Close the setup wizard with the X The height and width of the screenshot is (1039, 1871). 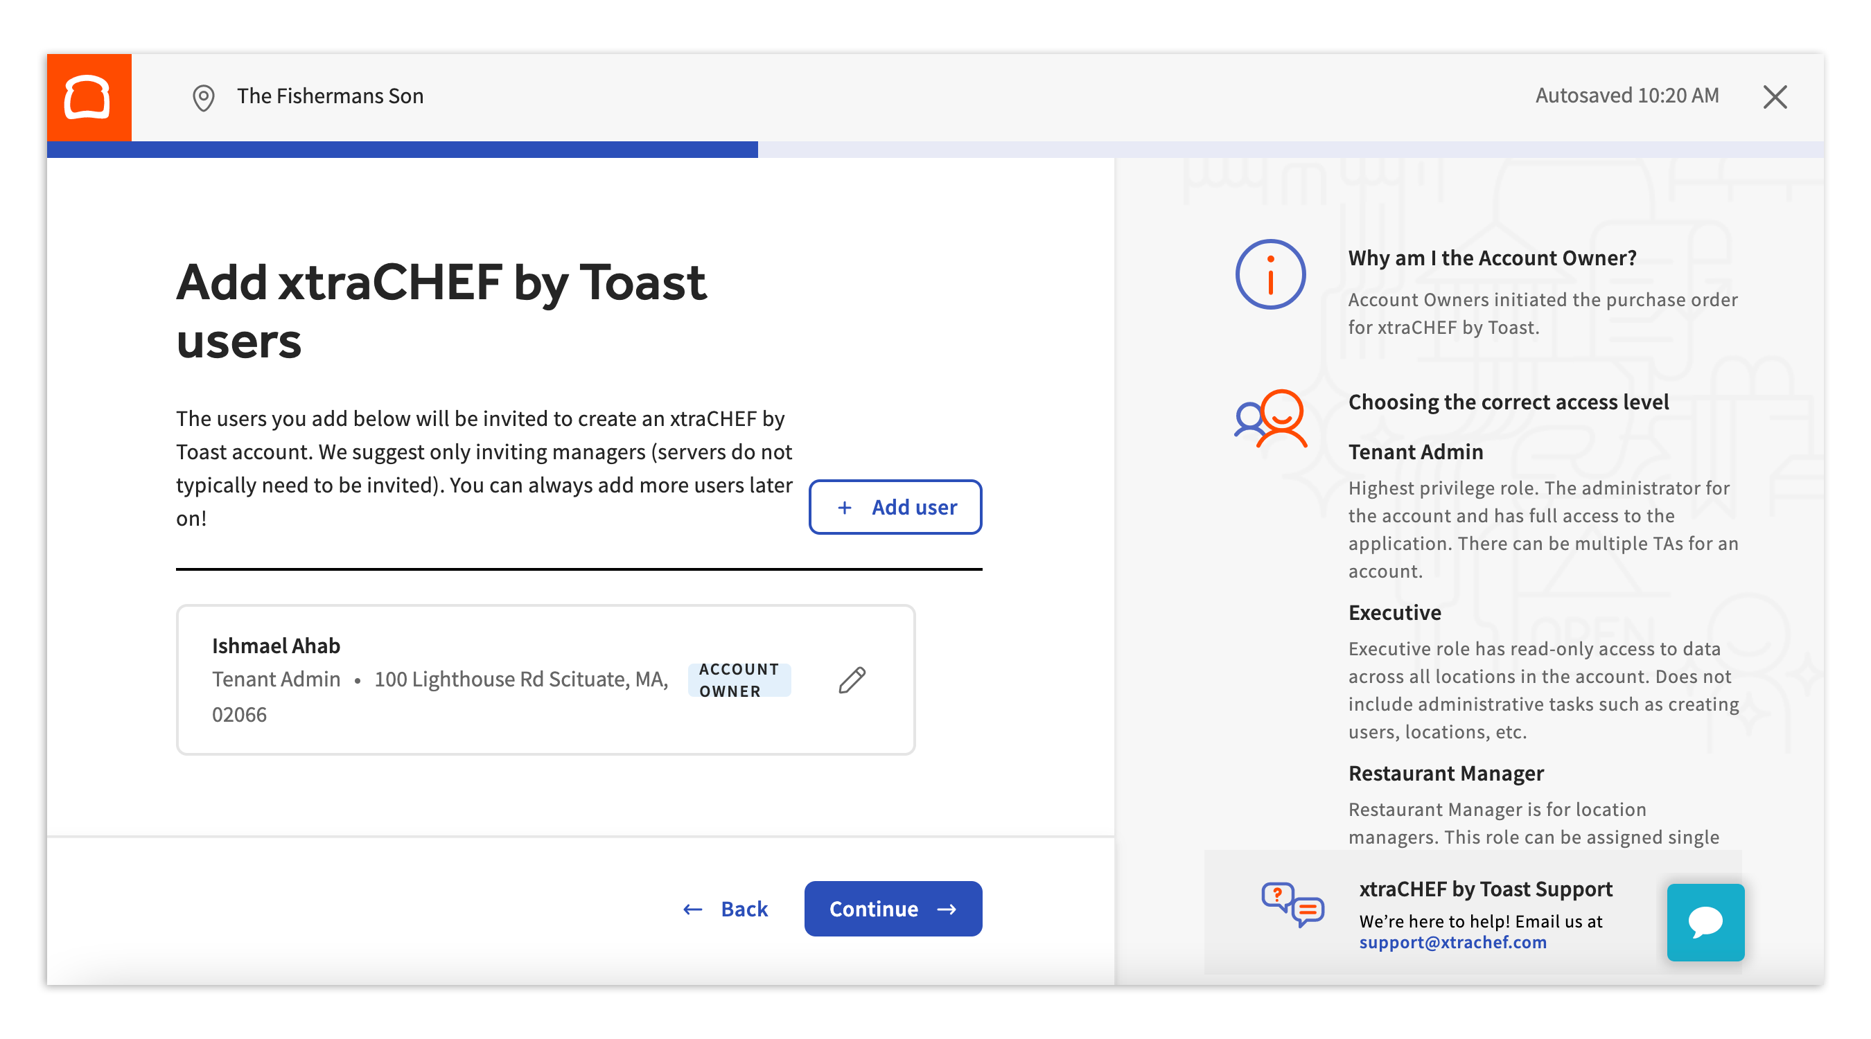[1775, 96]
